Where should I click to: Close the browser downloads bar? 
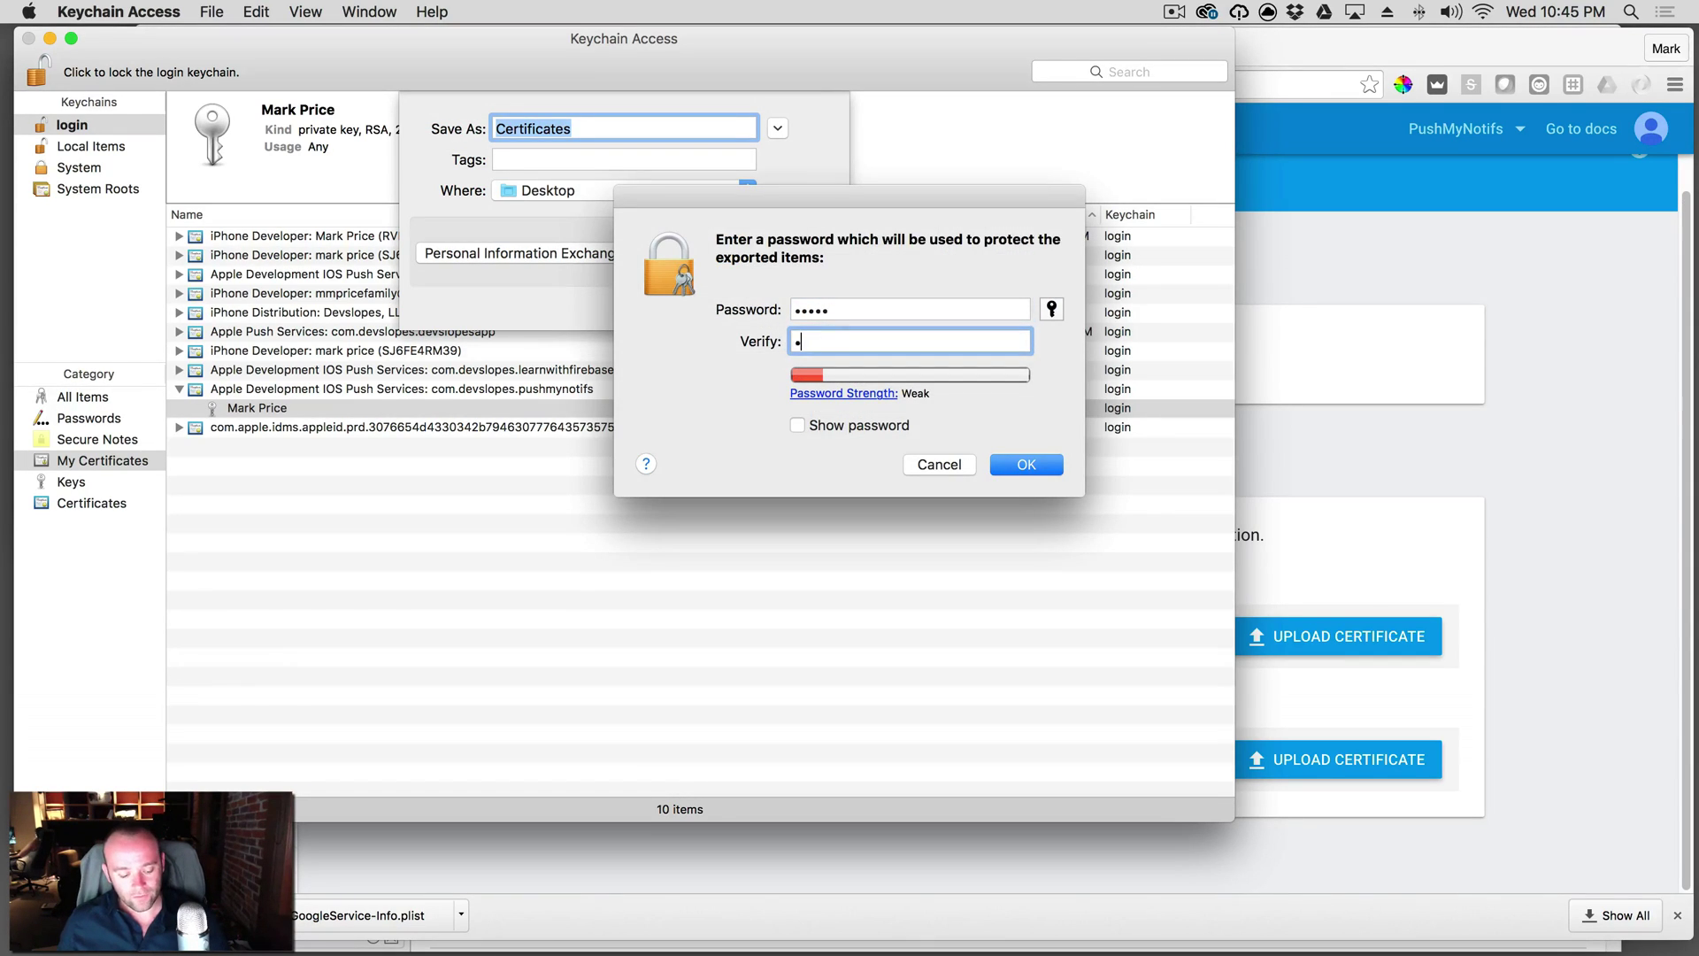(x=1677, y=915)
